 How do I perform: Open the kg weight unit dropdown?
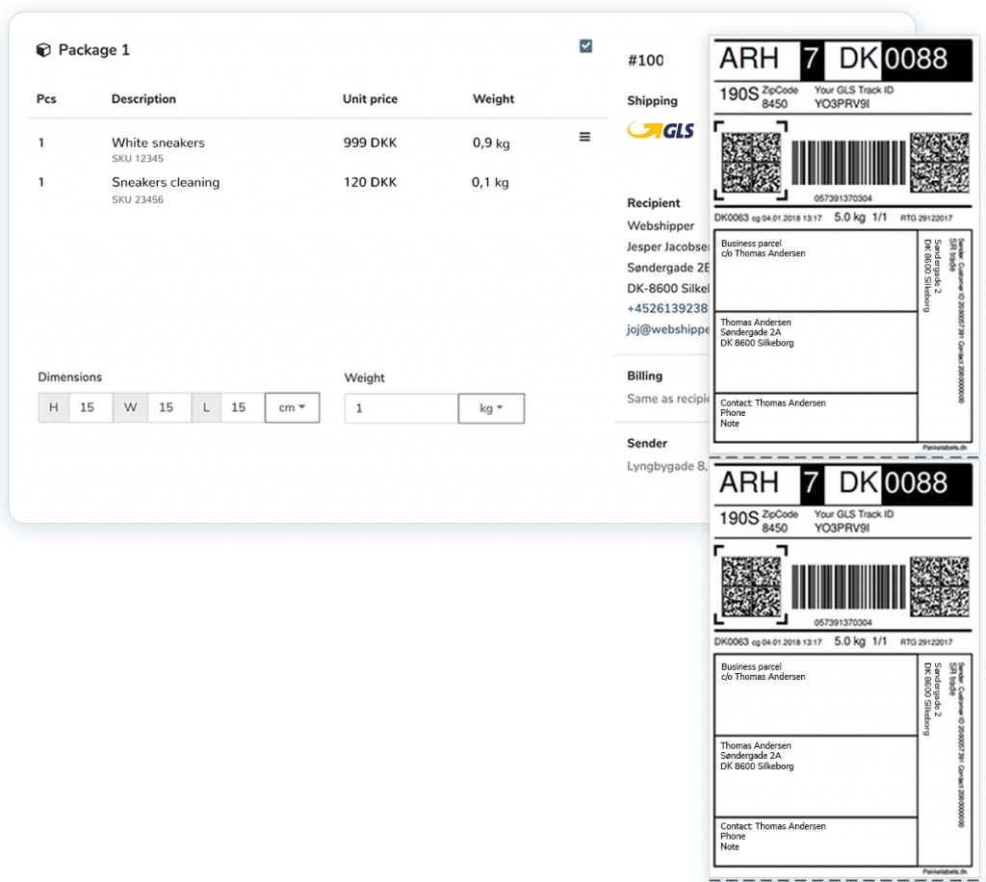(x=491, y=408)
